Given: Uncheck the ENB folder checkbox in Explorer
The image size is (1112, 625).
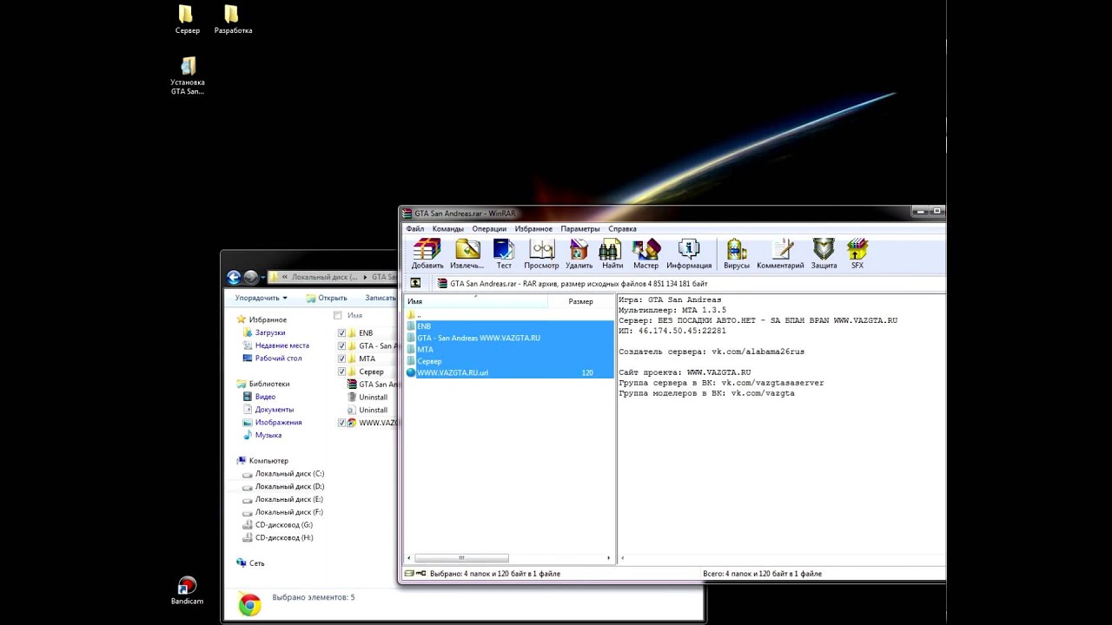Looking at the screenshot, I should click(x=341, y=332).
